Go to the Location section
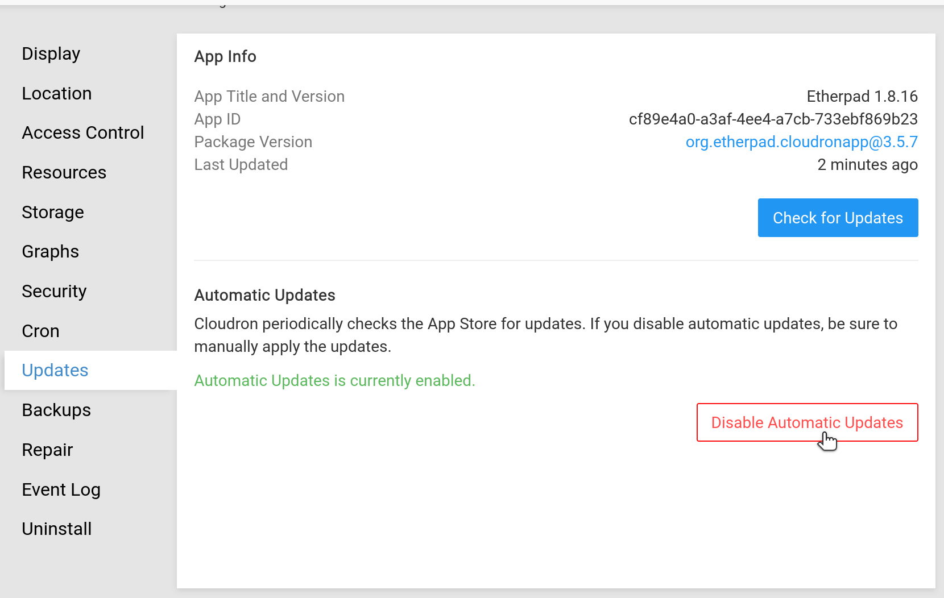Image resolution: width=944 pixels, height=598 pixels. (57, 93)
